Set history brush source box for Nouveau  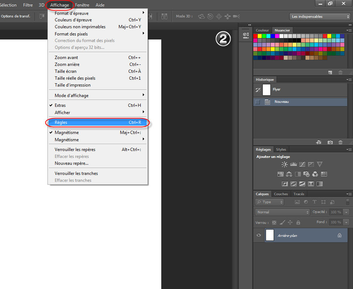pyautogui.click(x=258, y=102)
